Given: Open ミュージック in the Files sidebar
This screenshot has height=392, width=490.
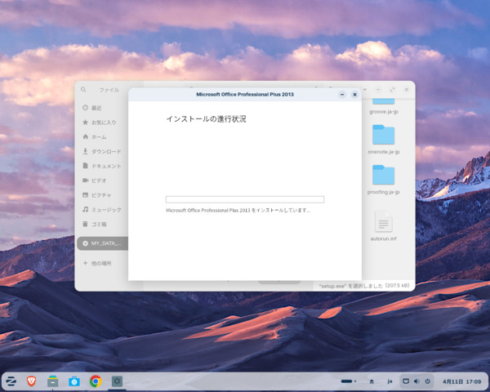Looking at the screenshot, I should coord(103,209).
